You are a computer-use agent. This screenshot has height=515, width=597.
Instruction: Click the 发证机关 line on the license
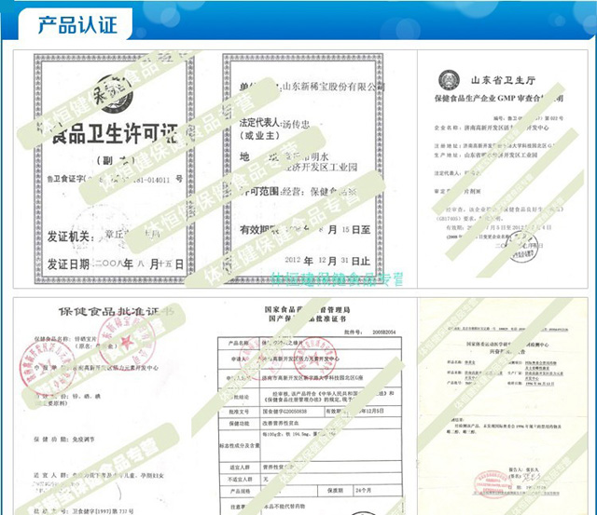104,236
